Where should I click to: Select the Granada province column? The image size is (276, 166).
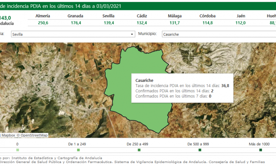[75, 16]
